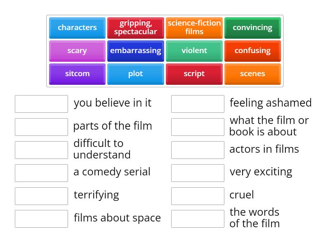Select the orange 'confusing' tile
Viewport: 330px width, 247px height.
tap(252, 51)
